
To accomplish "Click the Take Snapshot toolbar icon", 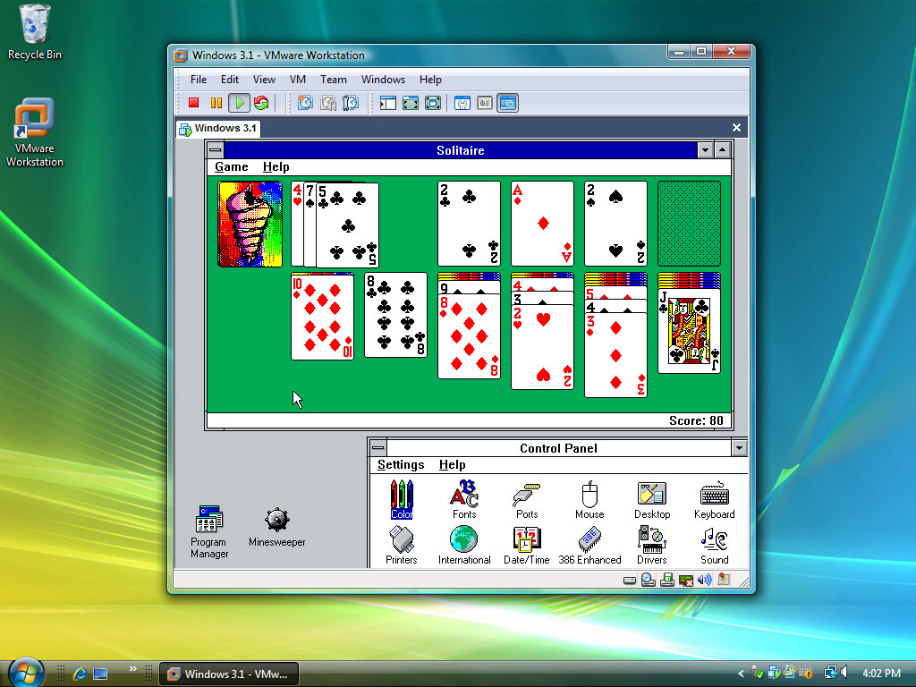I will tap(305, 103).
